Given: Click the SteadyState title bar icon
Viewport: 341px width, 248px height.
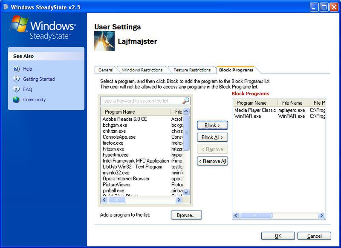Looking at the screenshot, I should pyautogui.click(x=6, y=7).
